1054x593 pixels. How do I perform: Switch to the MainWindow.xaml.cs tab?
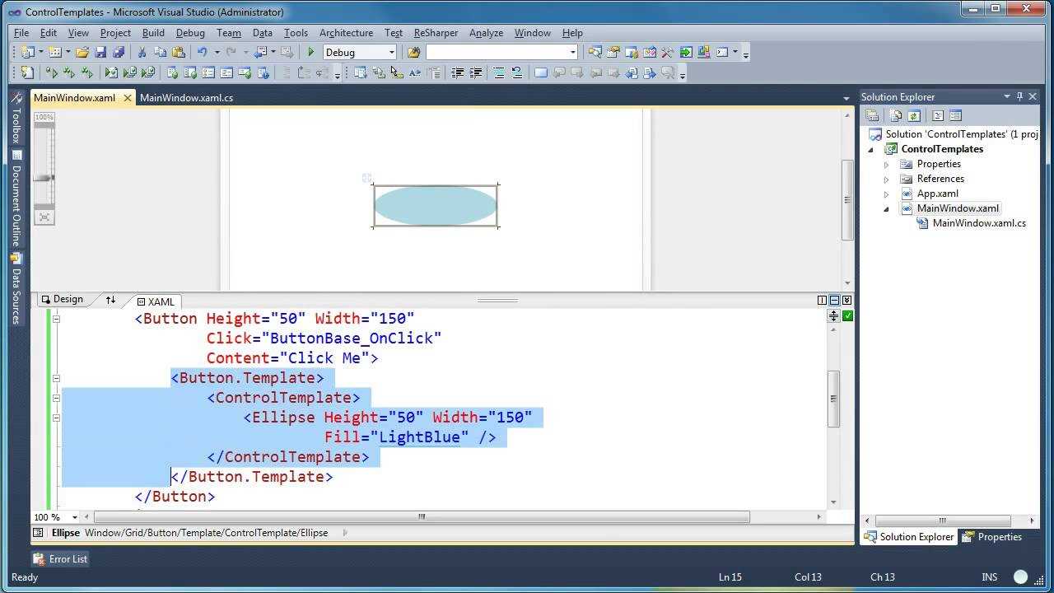pos(186,97)
